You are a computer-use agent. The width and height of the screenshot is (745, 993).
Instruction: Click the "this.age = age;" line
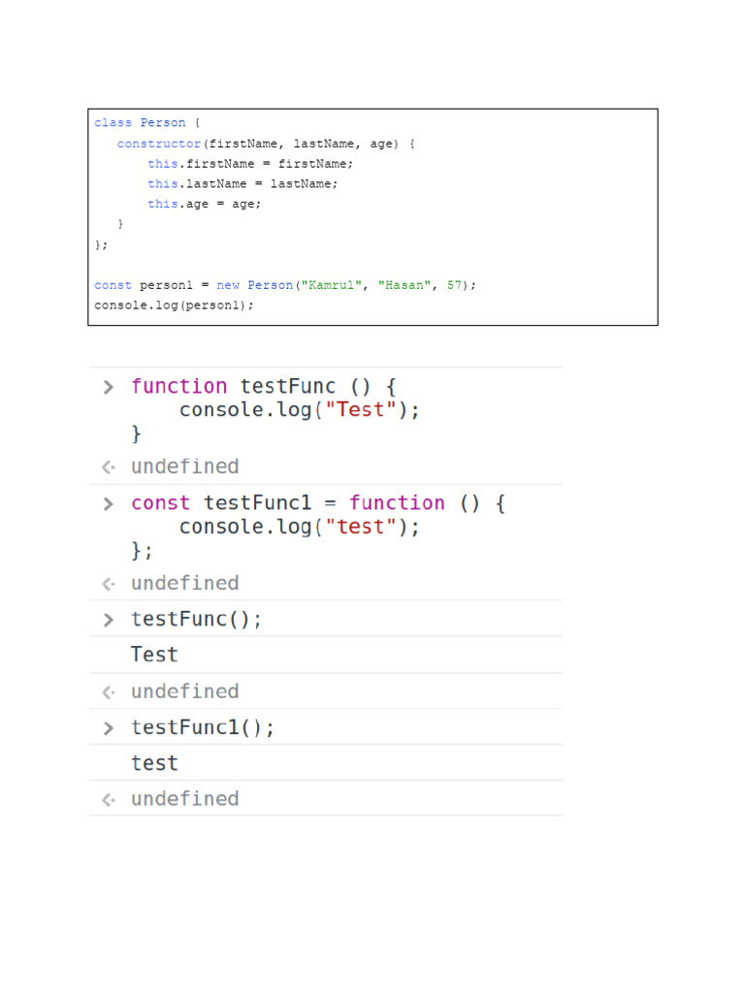(x=204, y=204)
